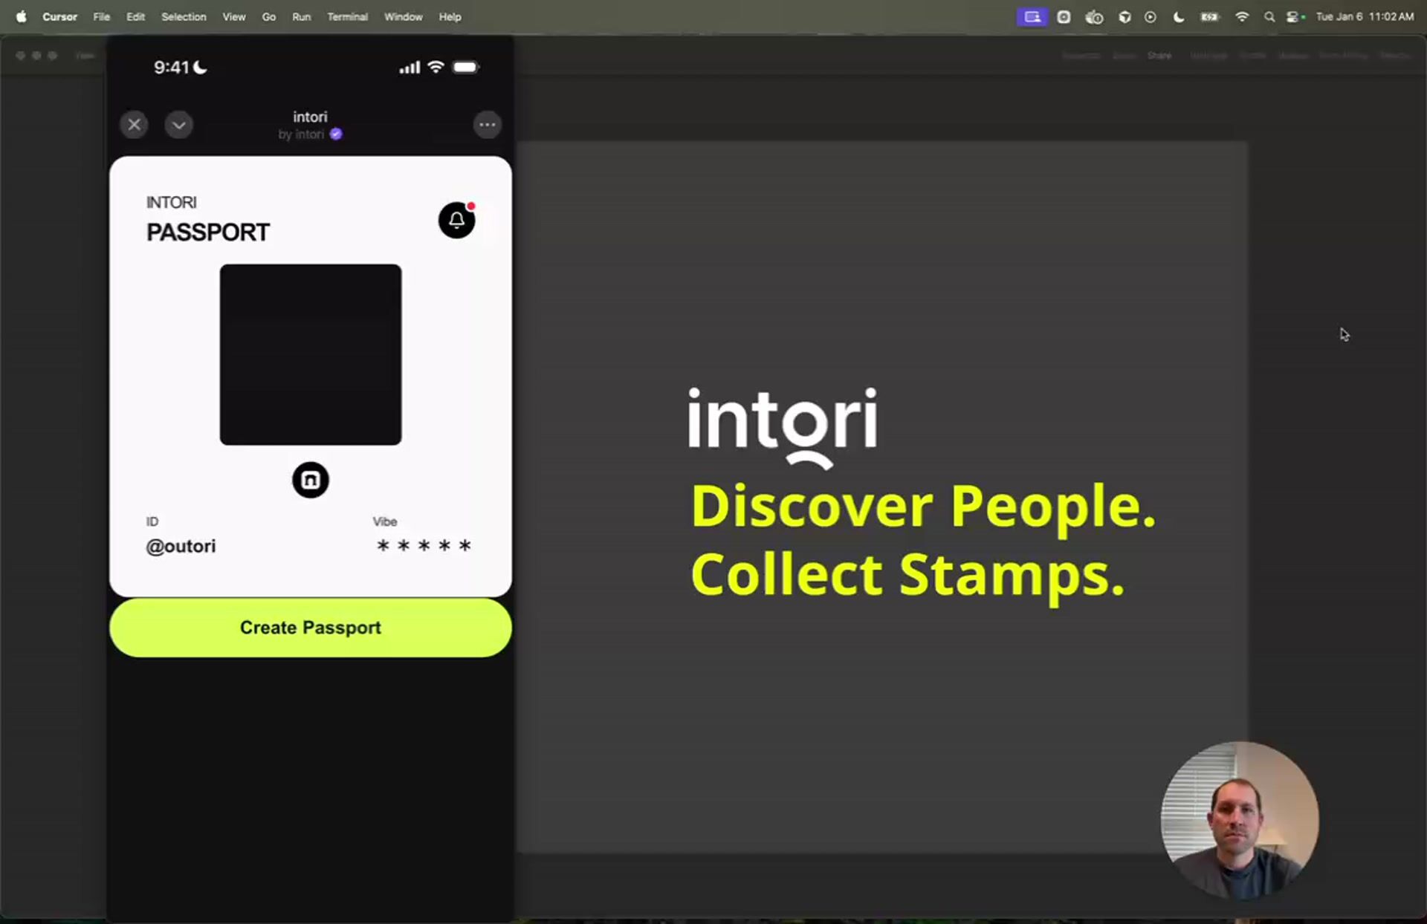Click the @outori ID text
The width and height of the screenshot is (1427, 924).
(181, 546)
